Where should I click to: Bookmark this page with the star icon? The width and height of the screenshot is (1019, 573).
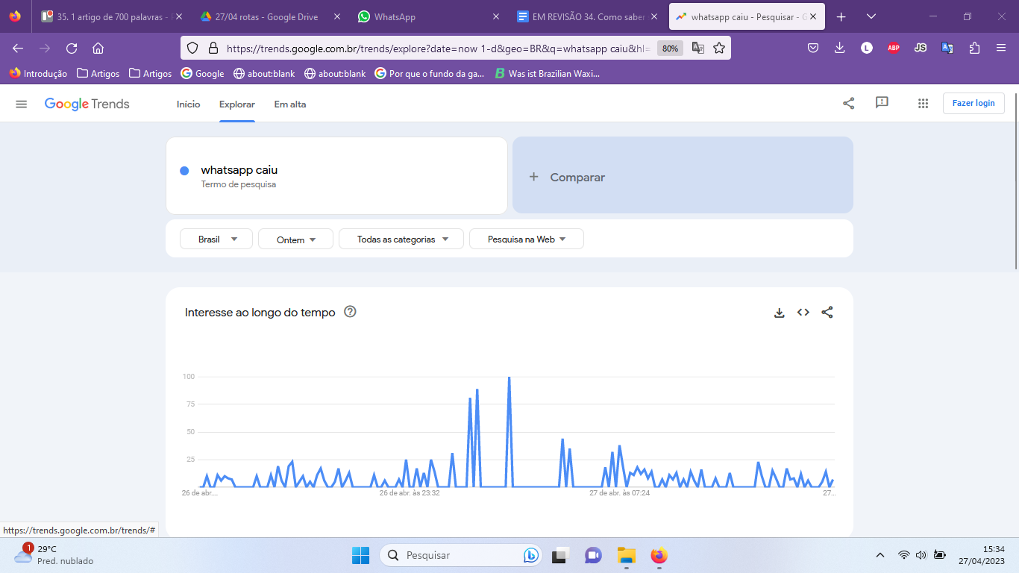tap(719, 48)
